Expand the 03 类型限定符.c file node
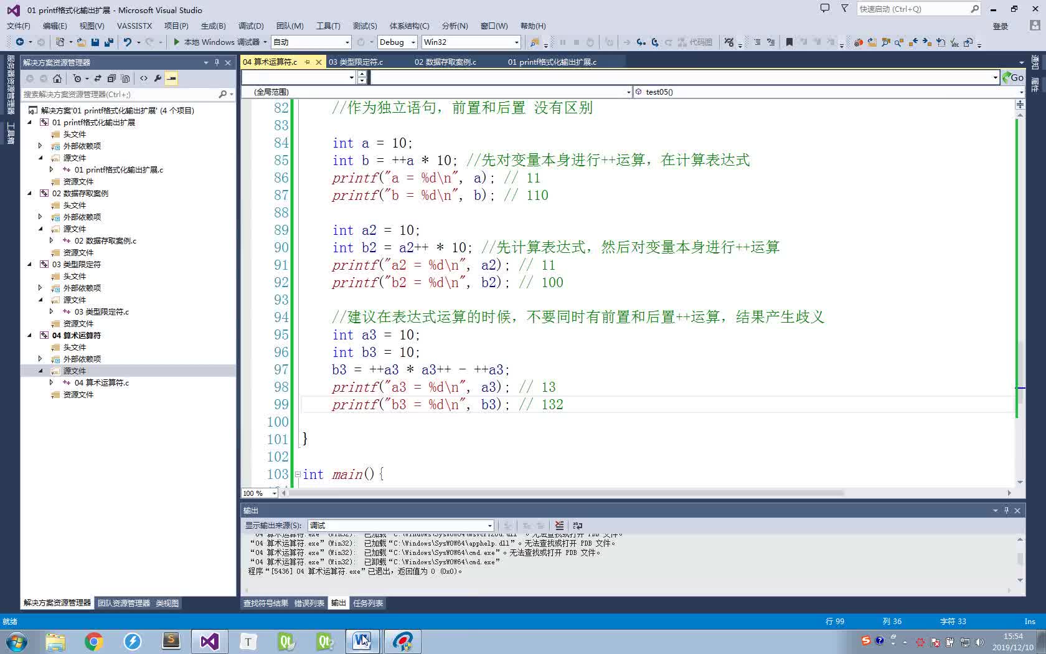Viewport: 1046px width, 654px height. click(52, 311)
